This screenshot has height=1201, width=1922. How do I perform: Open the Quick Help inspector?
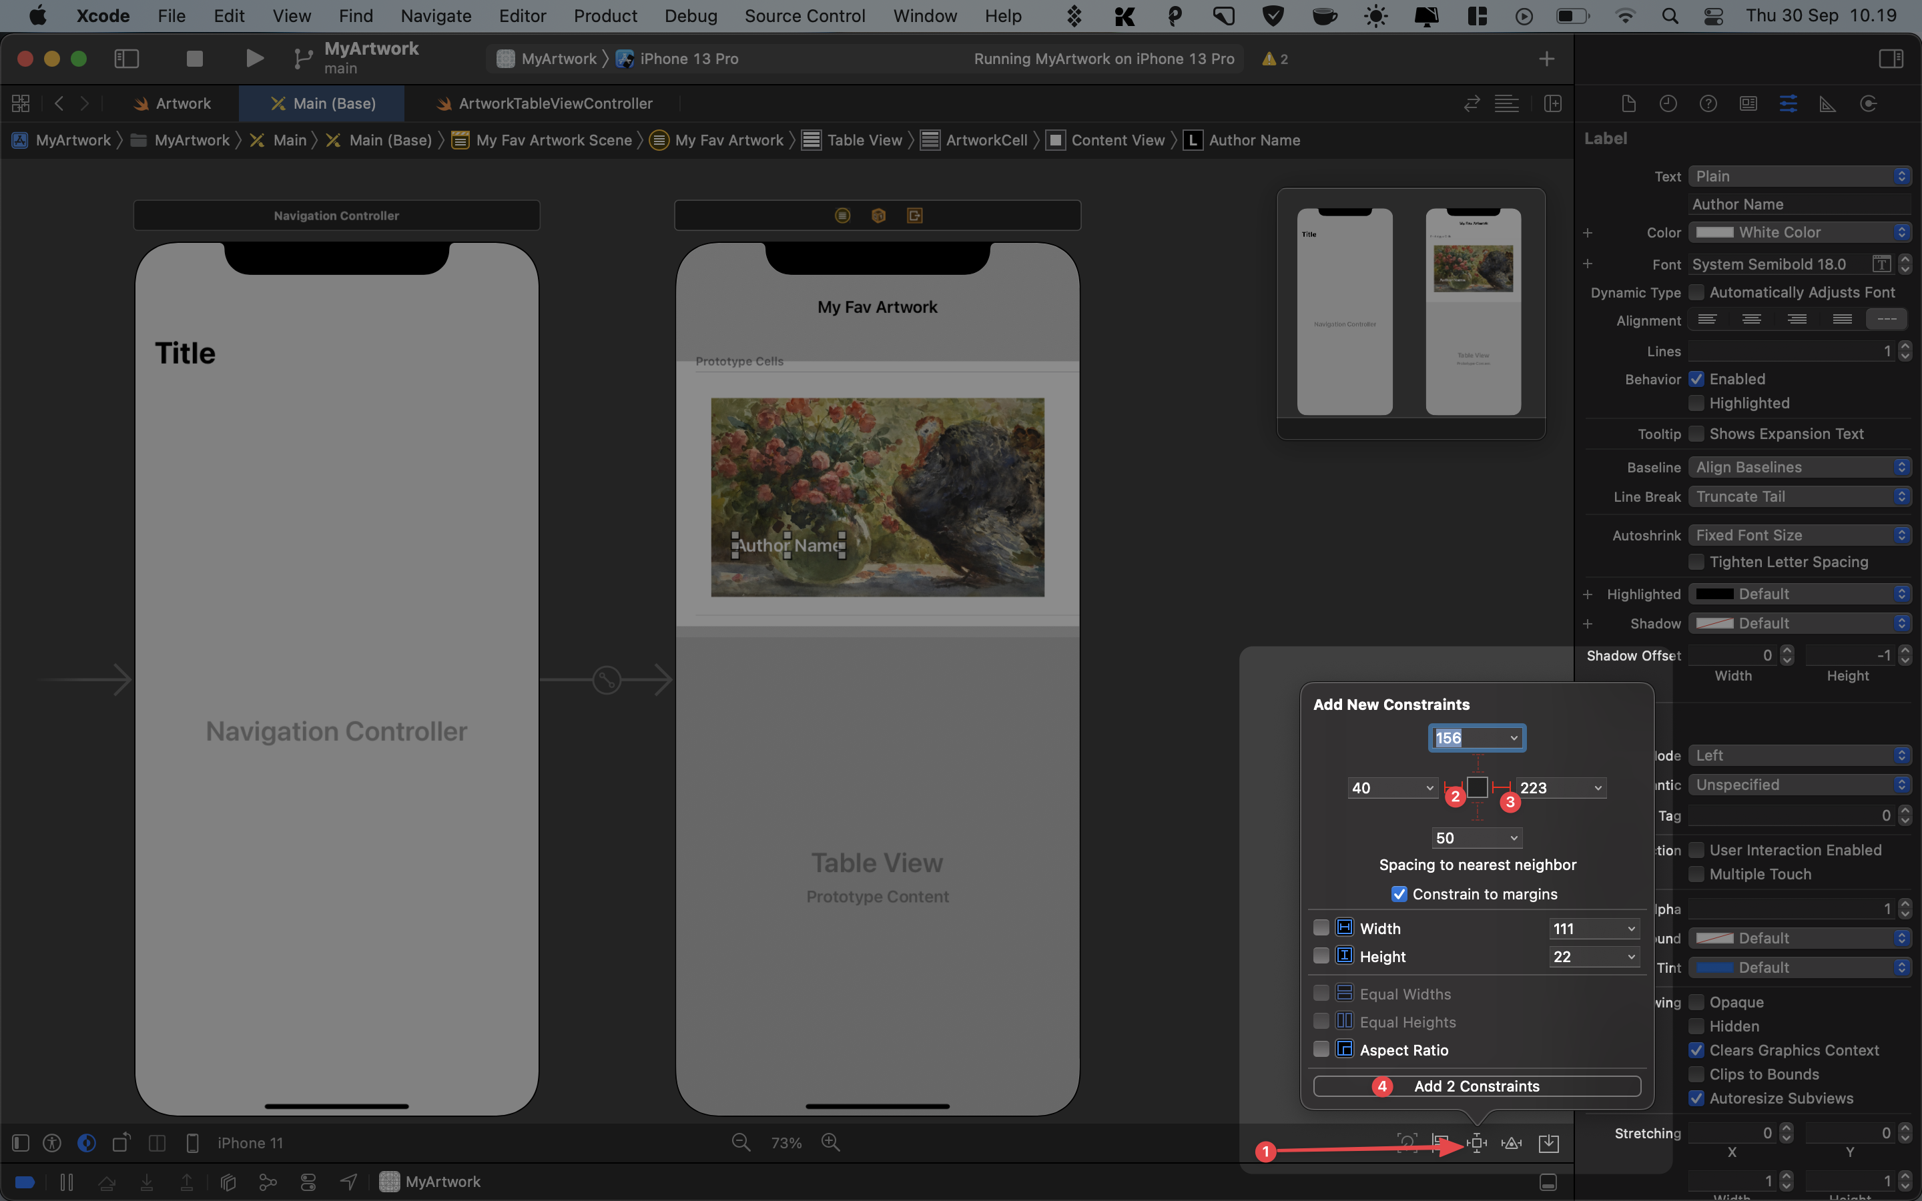(x=1708, y=103)
